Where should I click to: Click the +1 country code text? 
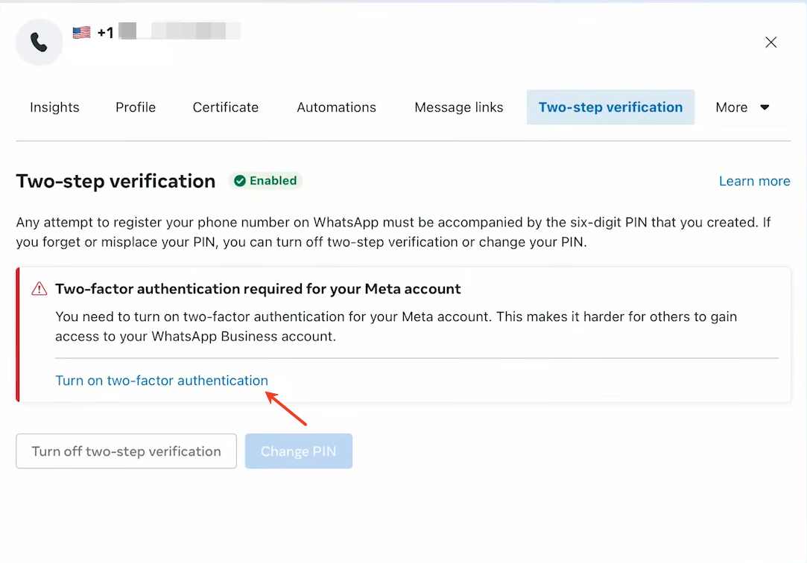point(106,33)
